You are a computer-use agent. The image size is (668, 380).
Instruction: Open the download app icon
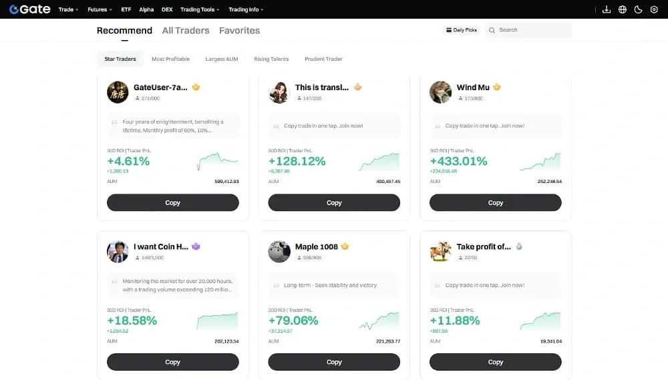pyautogui.click(x=607, y=9)
